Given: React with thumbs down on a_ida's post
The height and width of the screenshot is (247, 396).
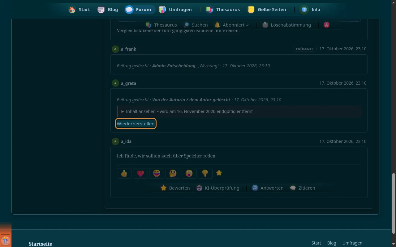Looking at the screenshot, I should point(205,173).
